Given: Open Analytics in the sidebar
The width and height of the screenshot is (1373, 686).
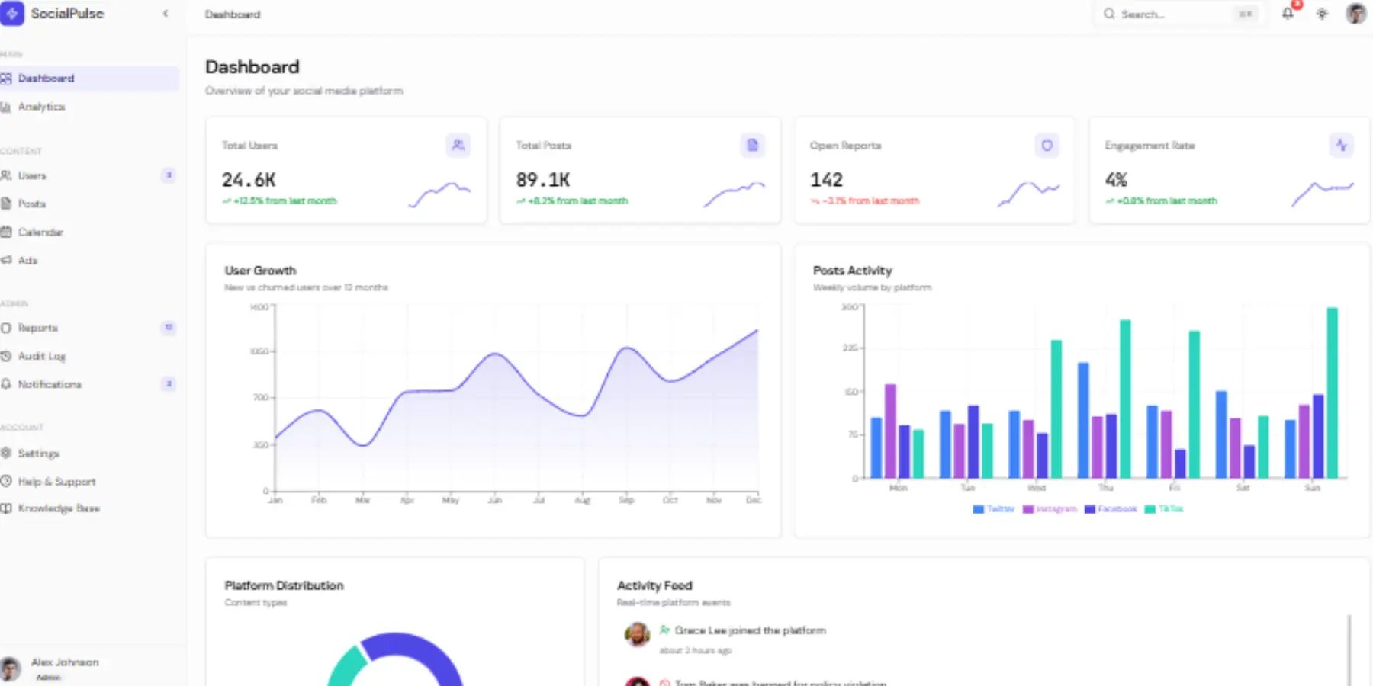Looking at the screenshot, I should click(x=88, y=107).
